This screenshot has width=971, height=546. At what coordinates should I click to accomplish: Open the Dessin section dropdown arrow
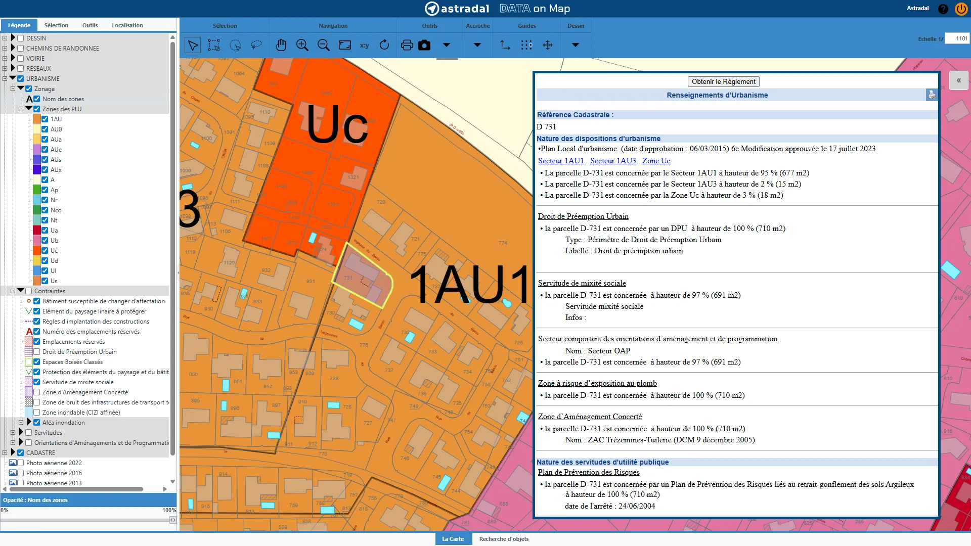[576, 45]
